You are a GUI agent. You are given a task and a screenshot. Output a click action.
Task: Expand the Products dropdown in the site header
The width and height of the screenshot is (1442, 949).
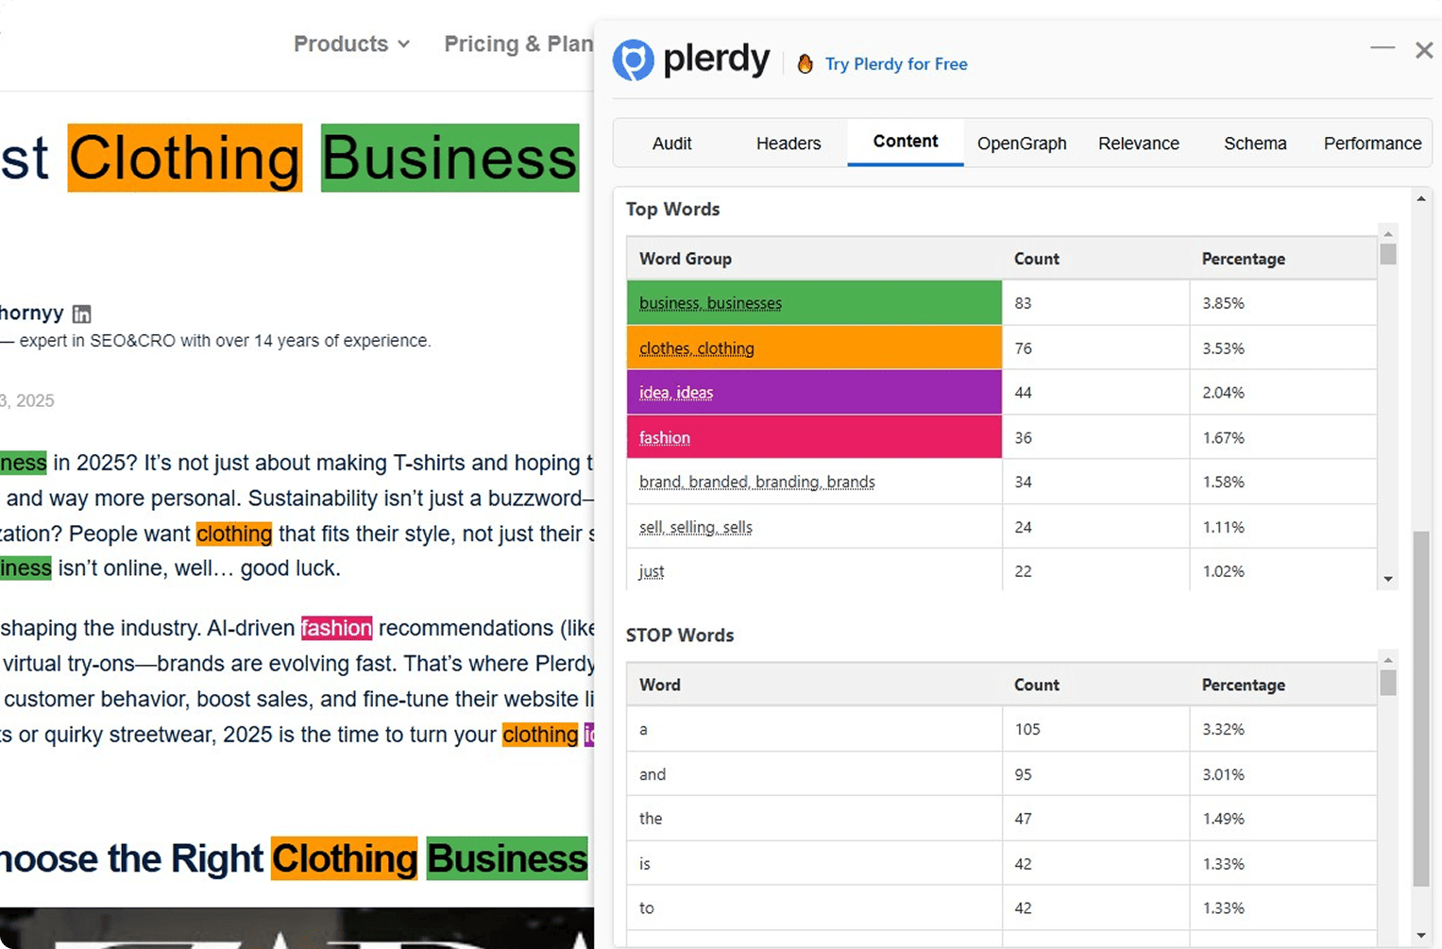click(x=350, y=43)
